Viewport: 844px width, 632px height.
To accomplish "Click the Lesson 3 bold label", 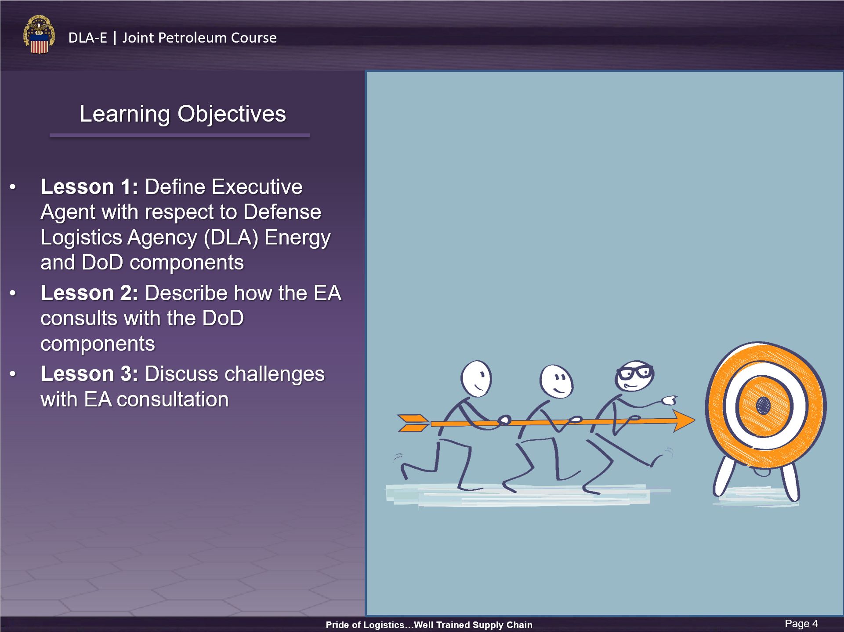I will (89, 374).
